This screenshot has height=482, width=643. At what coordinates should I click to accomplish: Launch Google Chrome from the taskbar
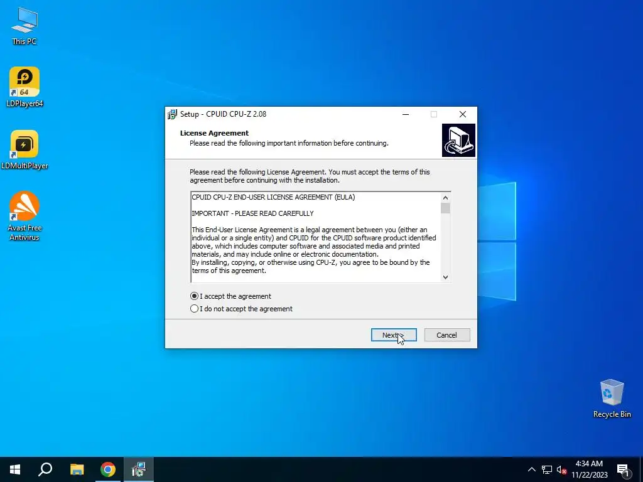[108, 469]
